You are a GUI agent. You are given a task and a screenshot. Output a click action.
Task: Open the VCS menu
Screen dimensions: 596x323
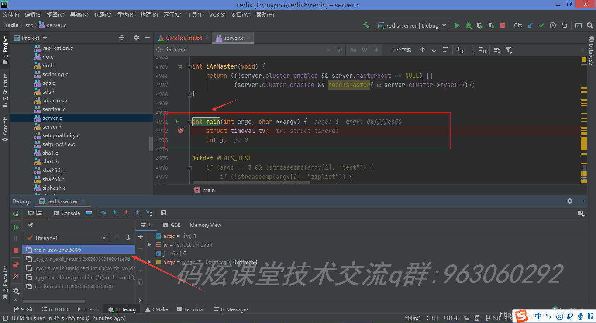point(217,14)
